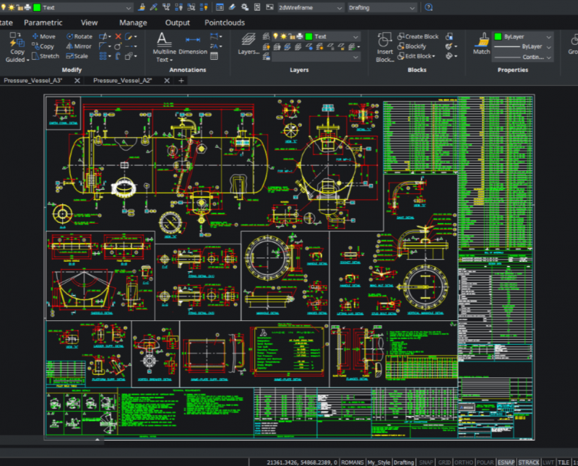
Task: Click the coordinates readout in status bar
Action: (x=302, y=462)
